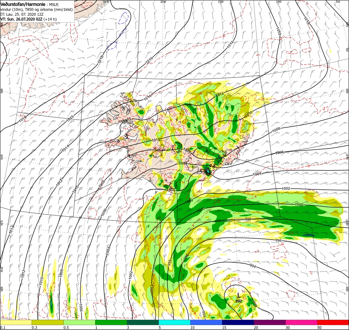The image size is (349, 330).
Task: Click the '0.3' legend value label
Action: point(34,328)
